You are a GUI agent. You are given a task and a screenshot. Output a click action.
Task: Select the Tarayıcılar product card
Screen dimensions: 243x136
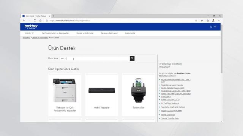pyautogui.click(x=138, y=95)
